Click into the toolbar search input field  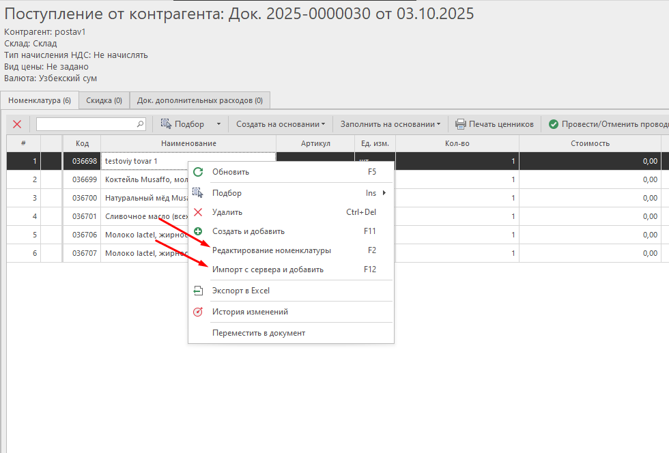(86, 124)
